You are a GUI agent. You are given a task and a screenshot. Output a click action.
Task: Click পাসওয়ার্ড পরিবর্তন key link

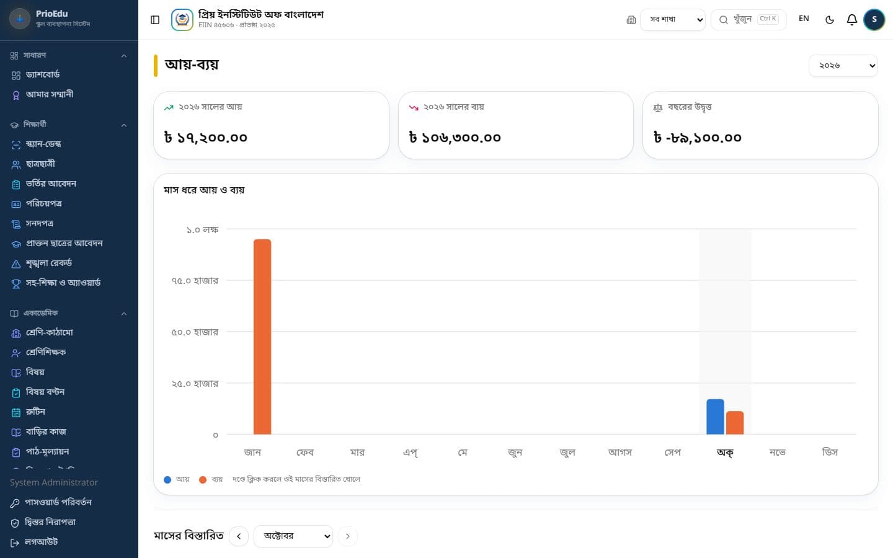[x=69, y=503]
